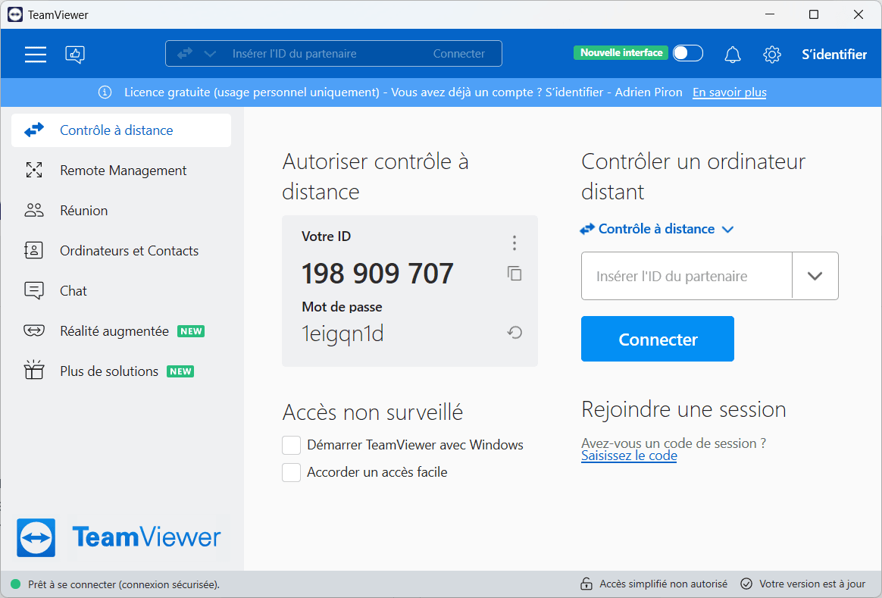Viewport: 882px width, 598px height.
Task: Click S'identifier in the header
Action: pos(834,55)
